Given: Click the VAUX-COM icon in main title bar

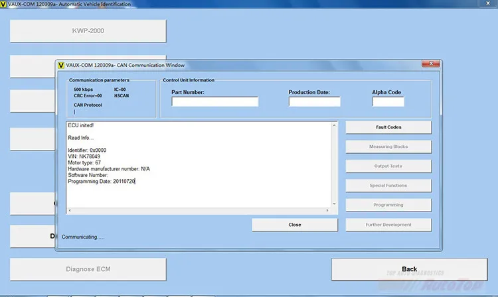Looking at the screenshot, I should (x=3, y=4).
